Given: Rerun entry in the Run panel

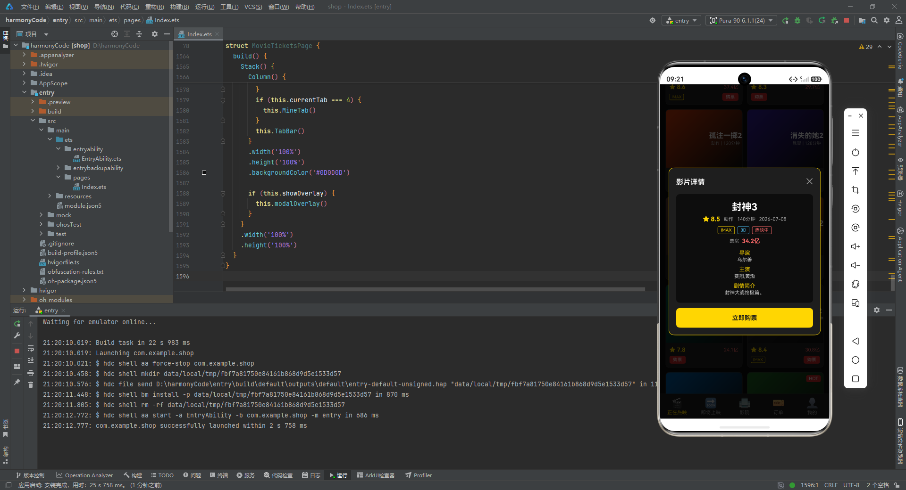Looking at the screenshot, I should tap(17, 324).
